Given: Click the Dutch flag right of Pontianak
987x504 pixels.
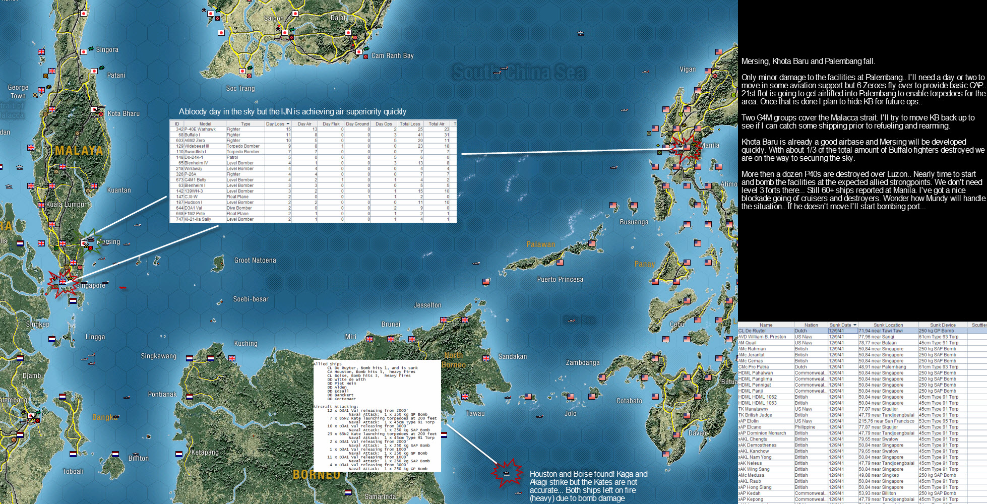Looking at the screenshot, I should click(x=190, y=396).
